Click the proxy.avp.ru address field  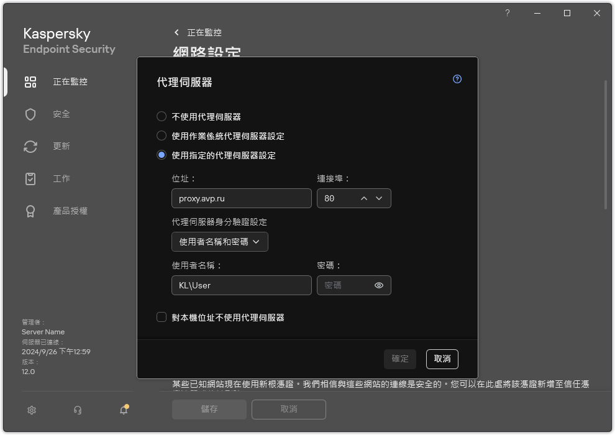pos(241,198)
